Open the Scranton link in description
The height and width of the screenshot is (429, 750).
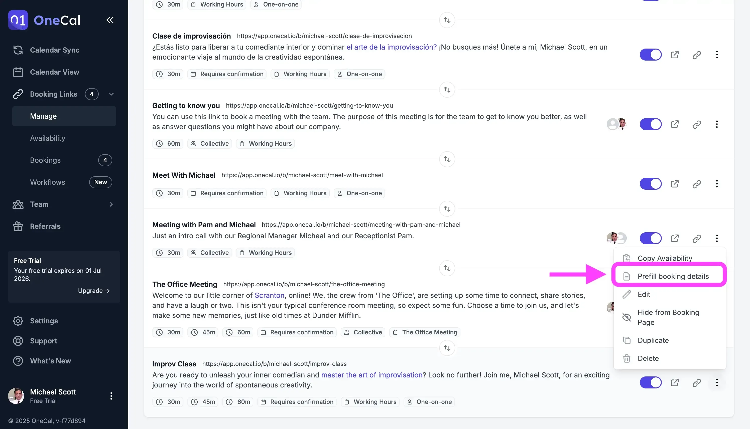point(269,295)
